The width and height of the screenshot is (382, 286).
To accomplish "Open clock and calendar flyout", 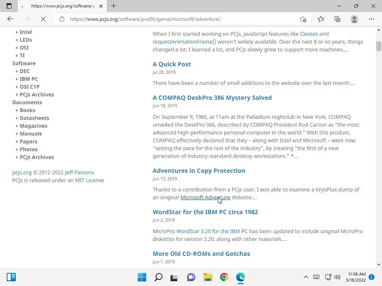I will (x=356, y=277).
